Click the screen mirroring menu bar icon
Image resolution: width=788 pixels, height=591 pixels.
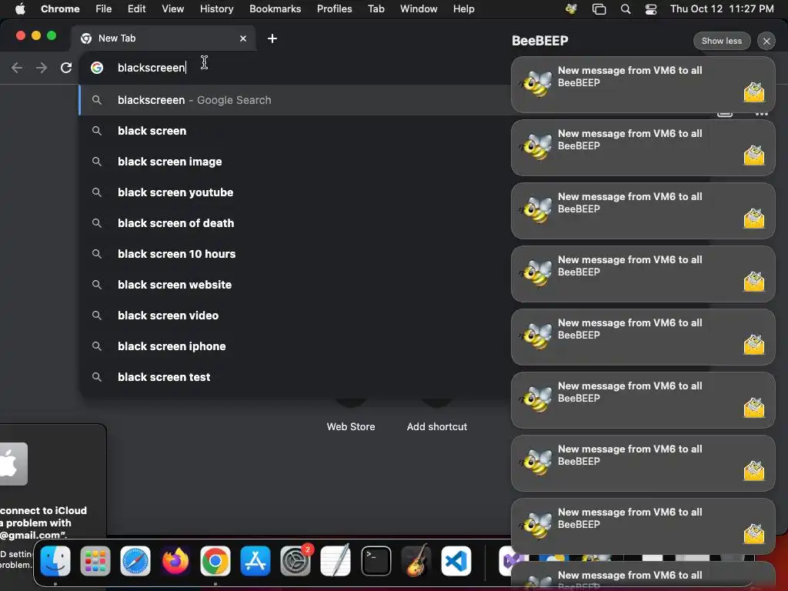click(x=599, y=8)
